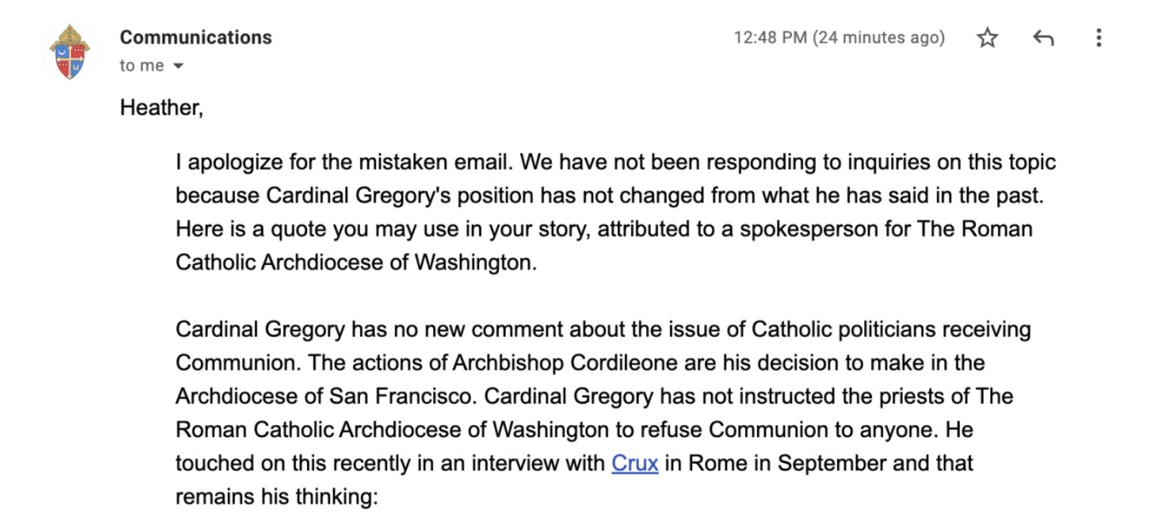Viewport: 1176px width, 527px height.
Task: Open the three-dot More options menu
Action: tap(1098, 38)
